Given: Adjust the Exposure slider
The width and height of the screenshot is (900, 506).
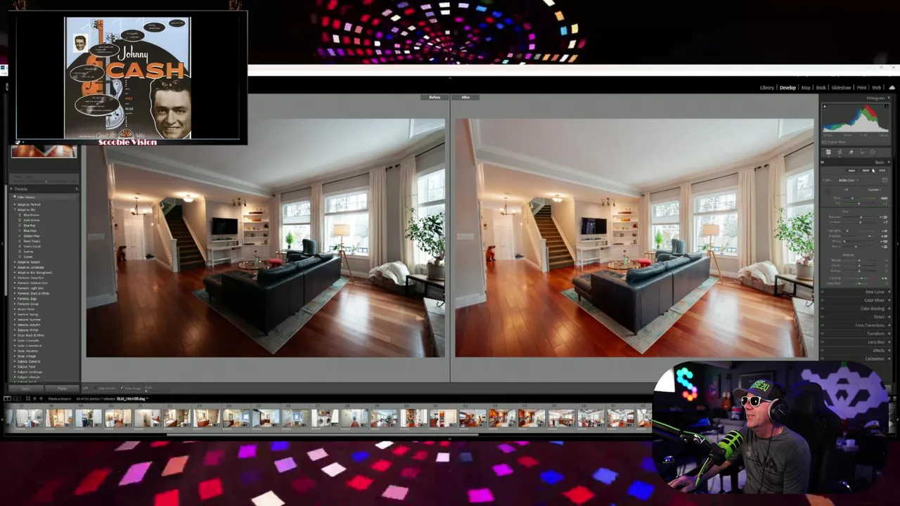Looking at the screenshot, I should coord(859,217).
